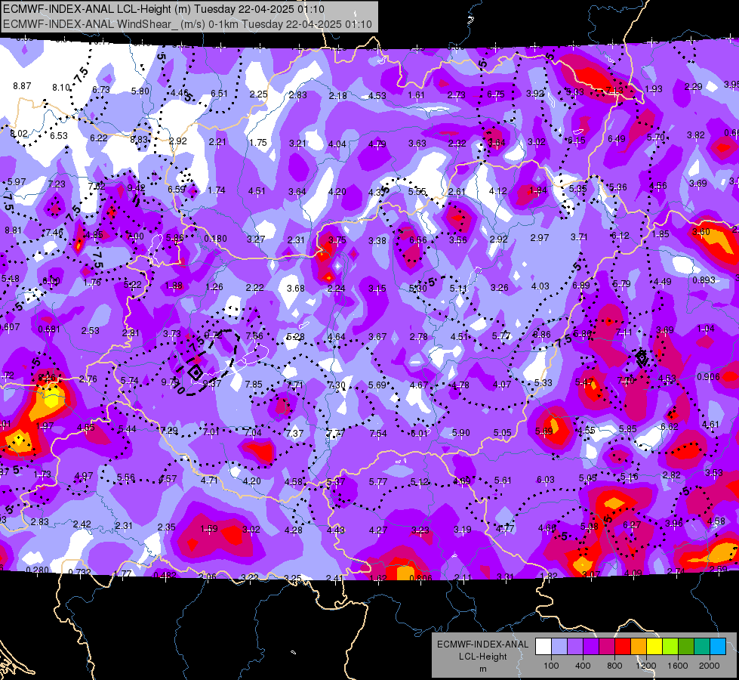Click the yellow legend swatch

[x=654, y=647]
